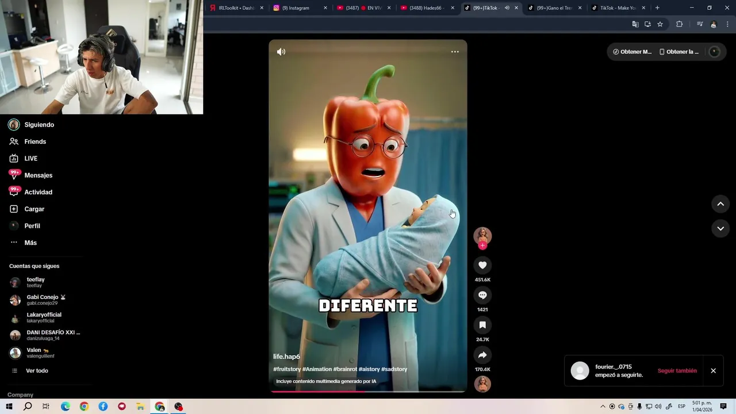Click the install app icon in address bar

coord(647,24)
